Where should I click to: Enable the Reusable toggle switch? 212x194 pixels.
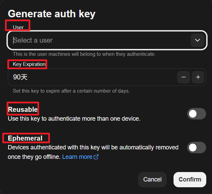pos(196,114)
